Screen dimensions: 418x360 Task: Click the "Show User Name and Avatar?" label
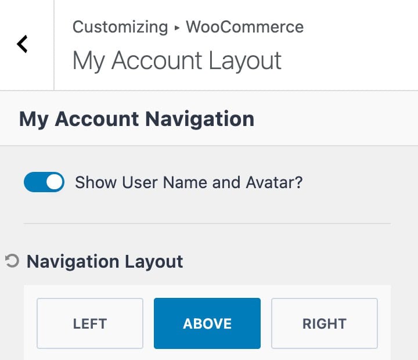pyautogui.click(x=189, y=182)
